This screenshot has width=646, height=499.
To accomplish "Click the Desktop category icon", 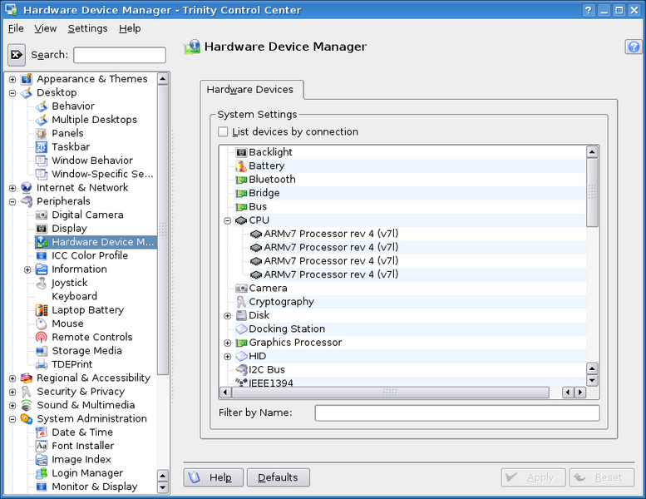I will click(x=27, y=92).
